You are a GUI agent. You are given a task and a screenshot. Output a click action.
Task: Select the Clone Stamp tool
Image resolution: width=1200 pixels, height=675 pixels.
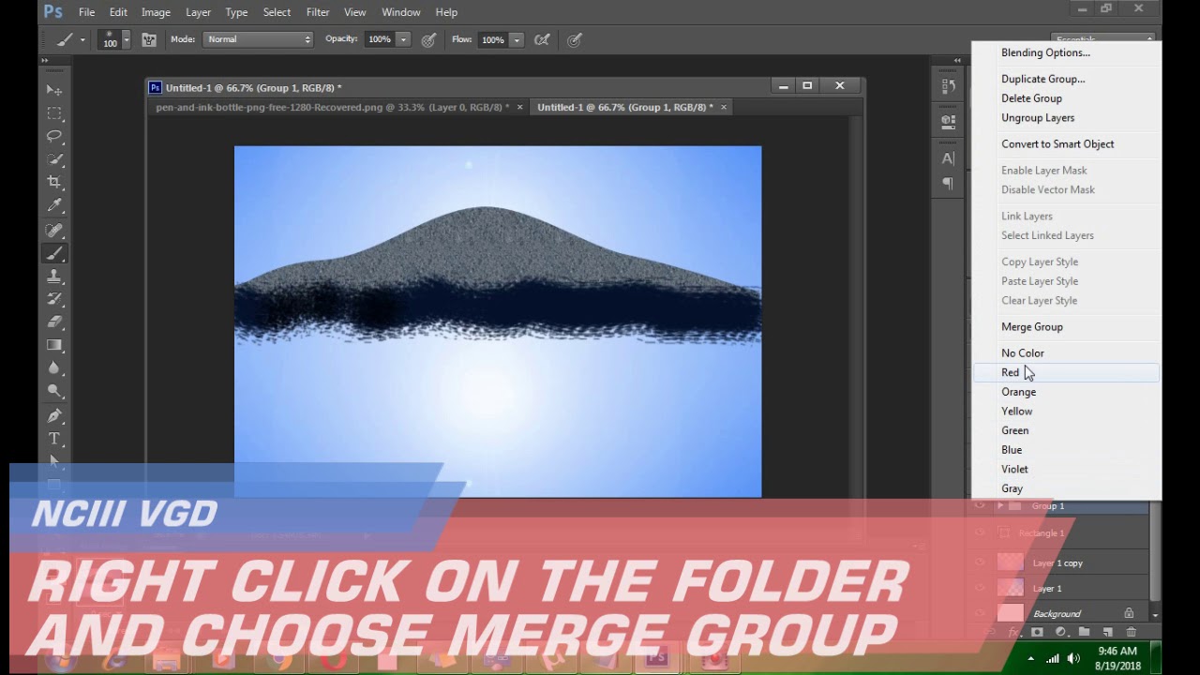[54, 276]
